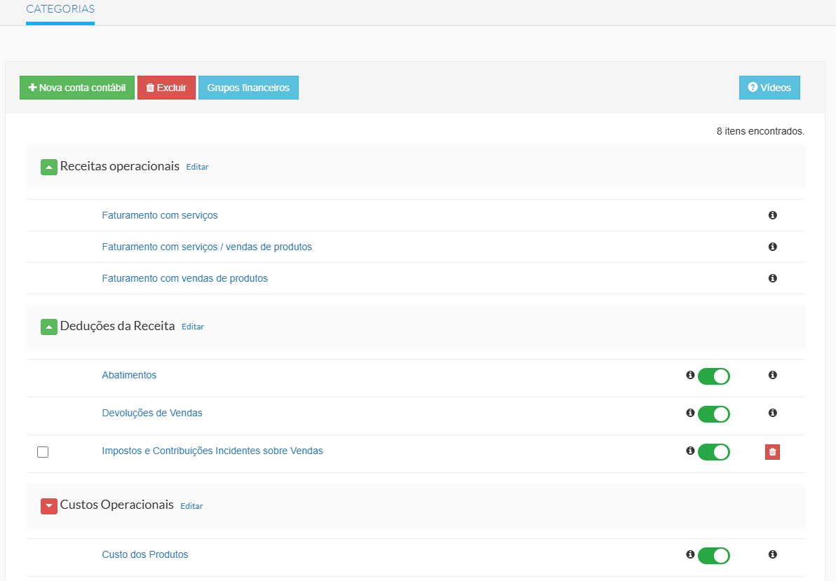Collapse the Receitas operacionais group

49,168
